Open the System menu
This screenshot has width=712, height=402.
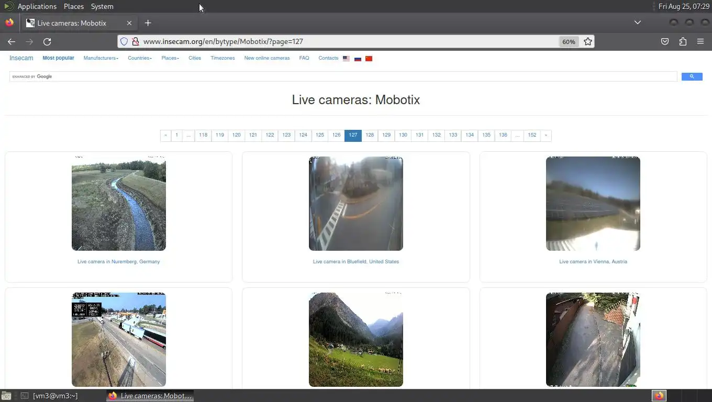(102, 6)
